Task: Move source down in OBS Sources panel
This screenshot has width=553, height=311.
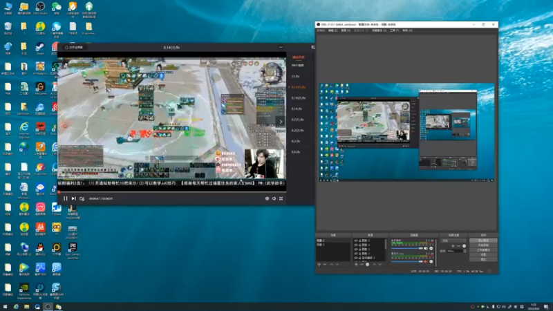Action: pyautogui.click(x=379, y=265)
